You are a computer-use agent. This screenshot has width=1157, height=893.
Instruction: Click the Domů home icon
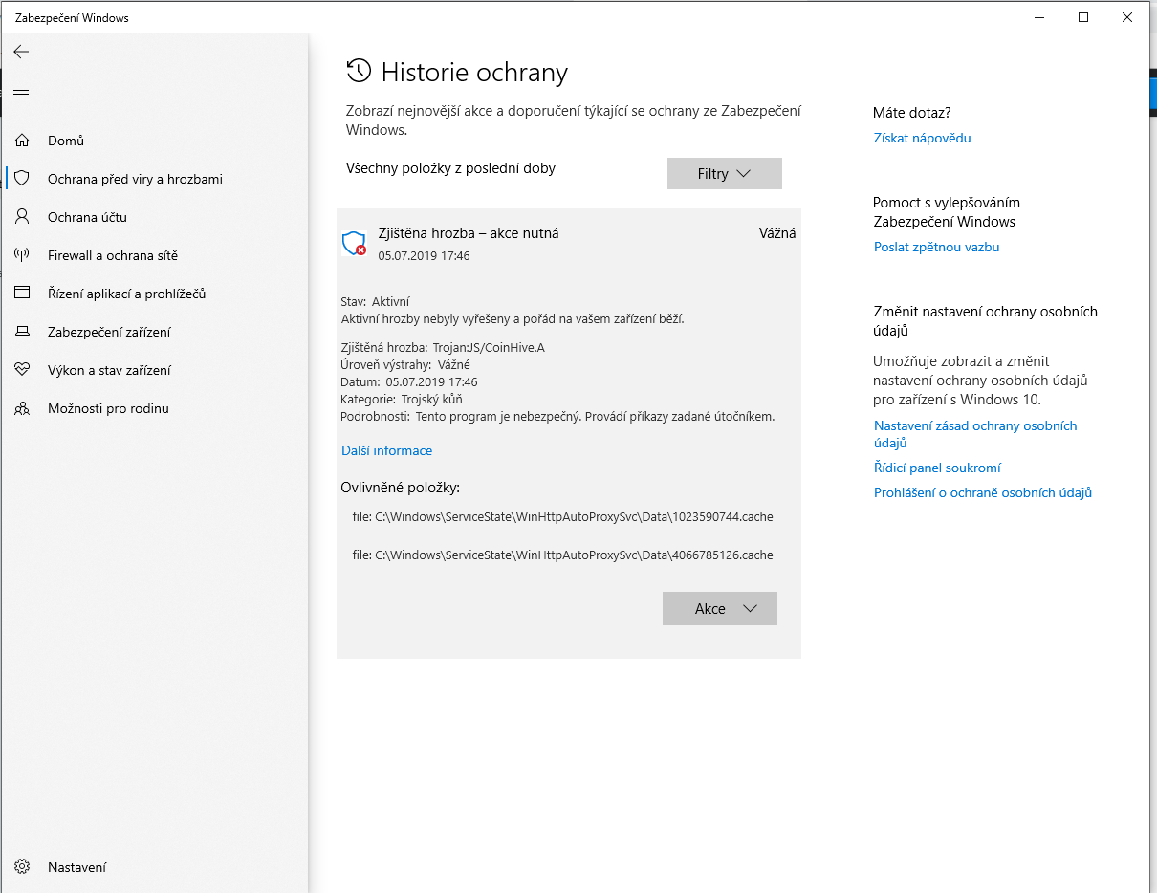[22, 141]
